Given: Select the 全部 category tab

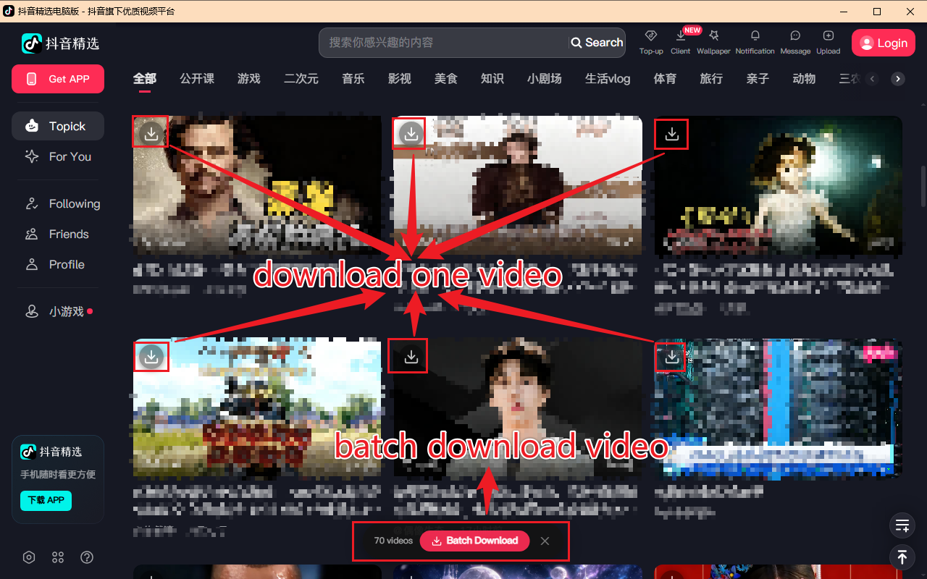Looking at the screenshot, I should pyautogui.click(x=145, y=78).
